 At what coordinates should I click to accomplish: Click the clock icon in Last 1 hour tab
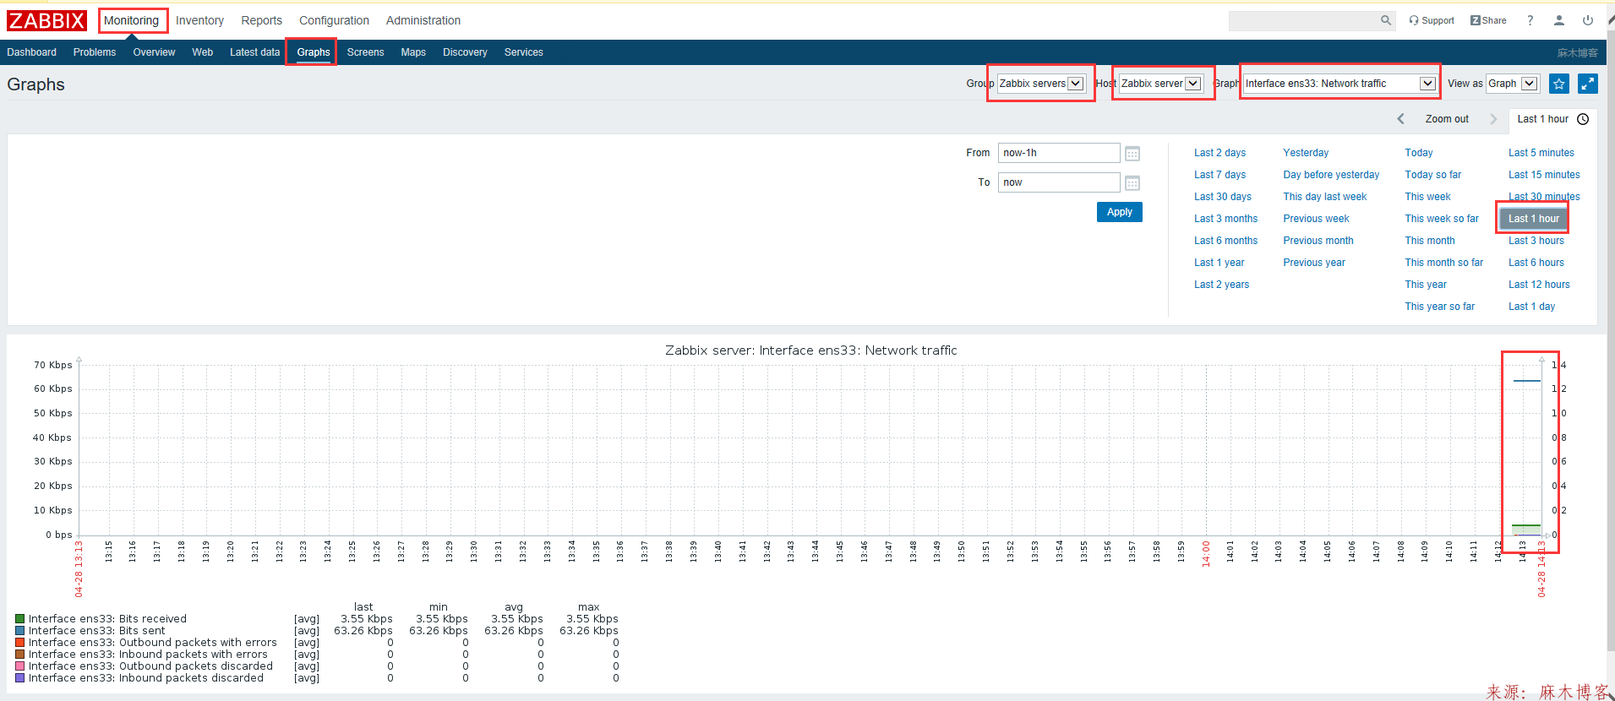1583,119
